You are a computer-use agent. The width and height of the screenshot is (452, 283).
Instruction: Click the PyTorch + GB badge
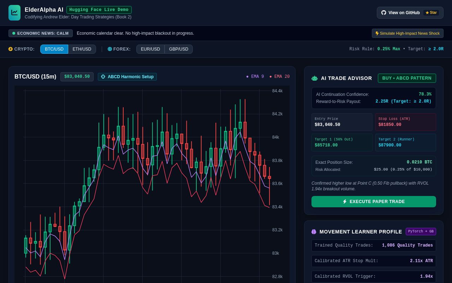coord(421,232)
